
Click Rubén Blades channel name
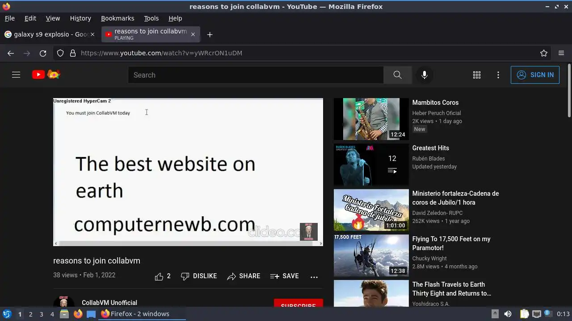pos(429,159)
